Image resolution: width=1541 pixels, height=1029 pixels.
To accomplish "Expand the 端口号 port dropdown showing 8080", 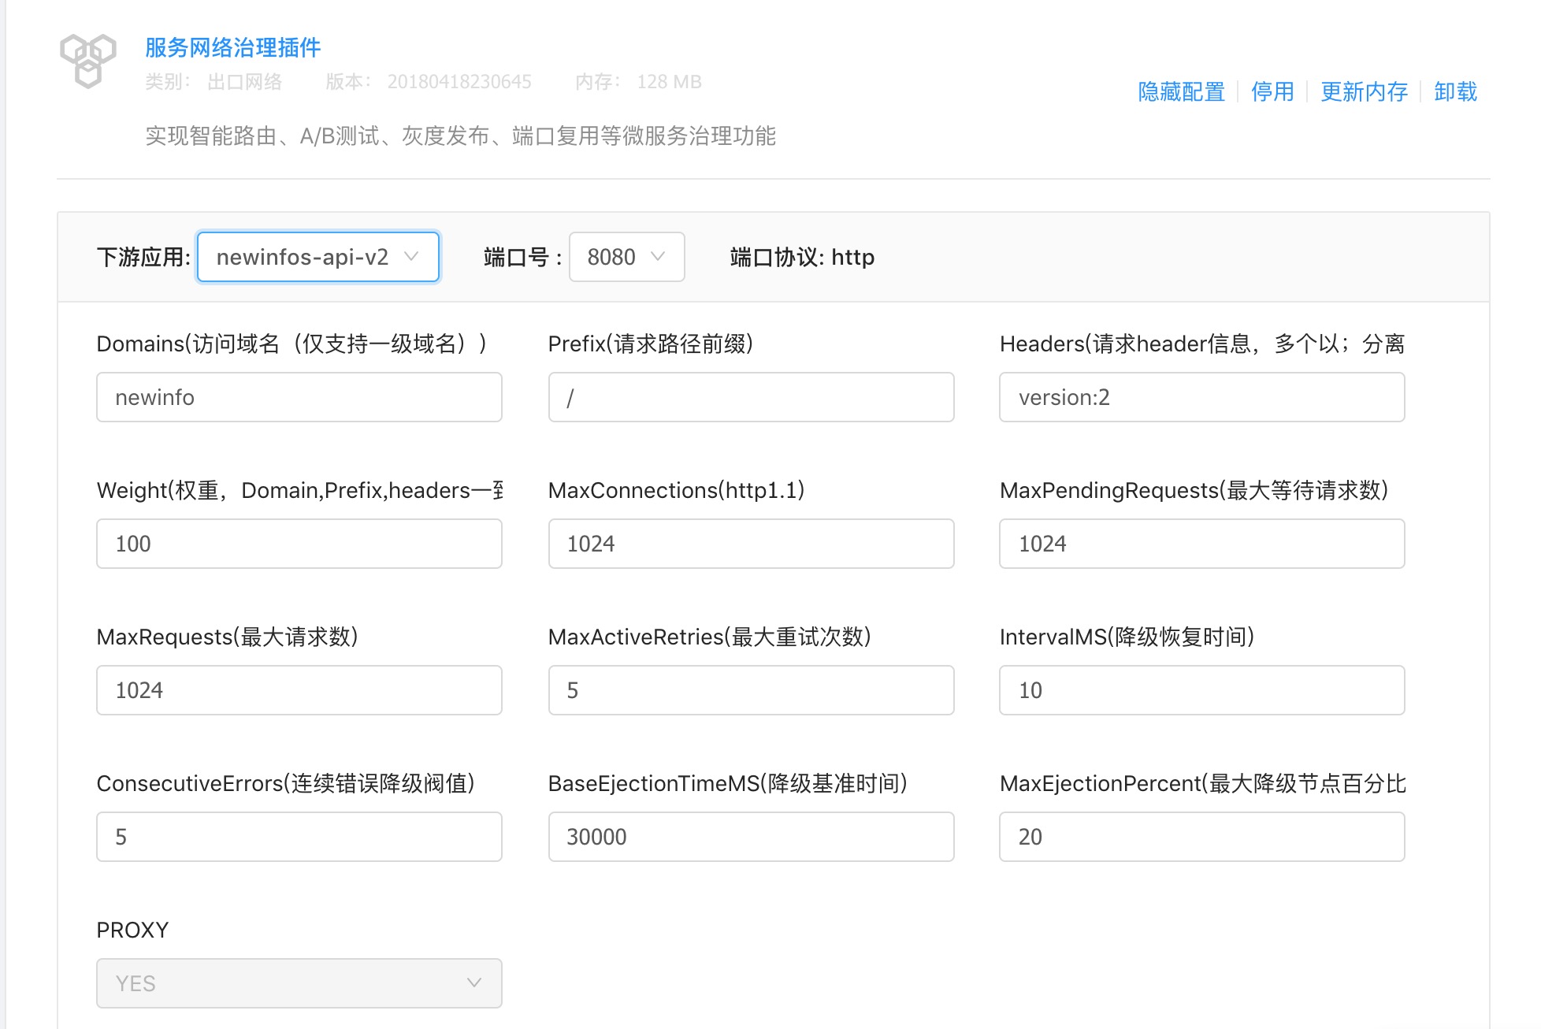I will pos(626,257).
